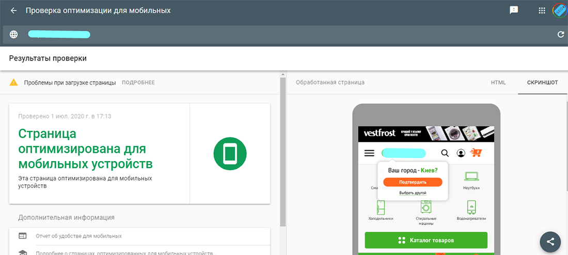Click the yellow warning triangle icon
Screen dimensions: 568x255
click(13, 82)
